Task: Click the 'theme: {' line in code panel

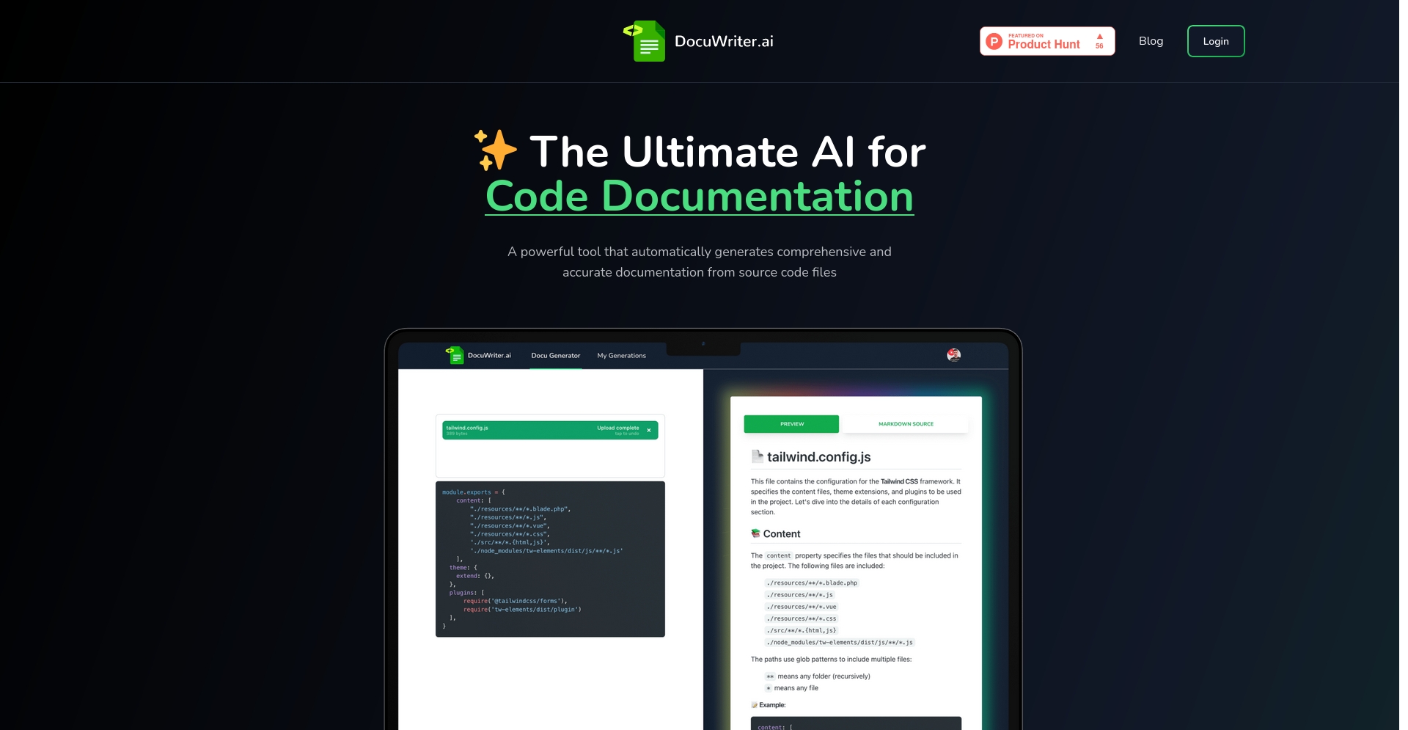Action: pos(463,568)
